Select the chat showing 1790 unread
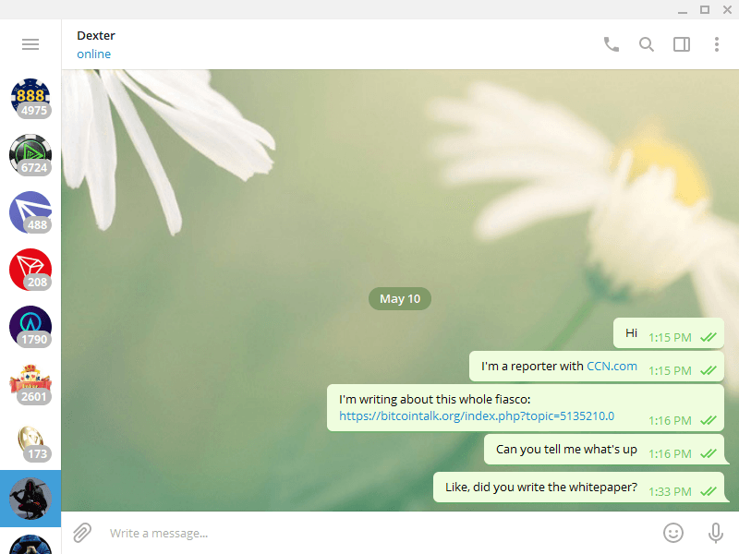Image resolution: width=739 pixels, height=554 pixels. (30, 327)
